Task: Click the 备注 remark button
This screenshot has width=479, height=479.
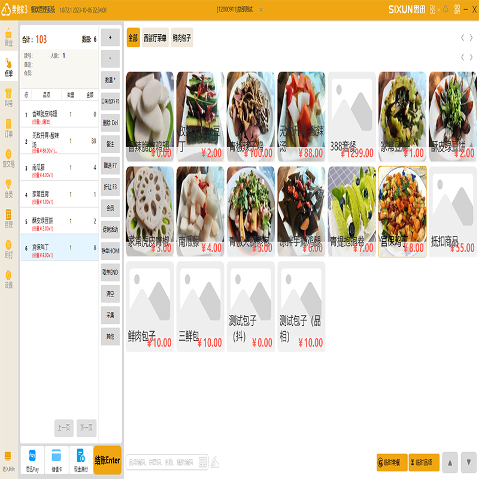Action: [x=110, y=144]
